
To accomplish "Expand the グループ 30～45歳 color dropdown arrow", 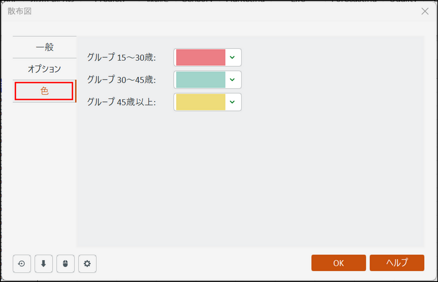I will (232, 80).
